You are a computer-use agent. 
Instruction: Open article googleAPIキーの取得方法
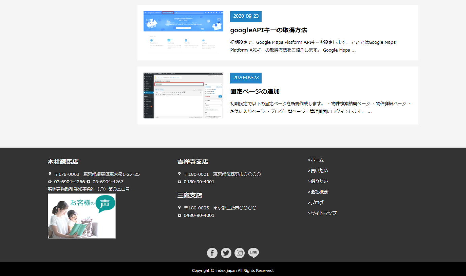tap(268, 30)
